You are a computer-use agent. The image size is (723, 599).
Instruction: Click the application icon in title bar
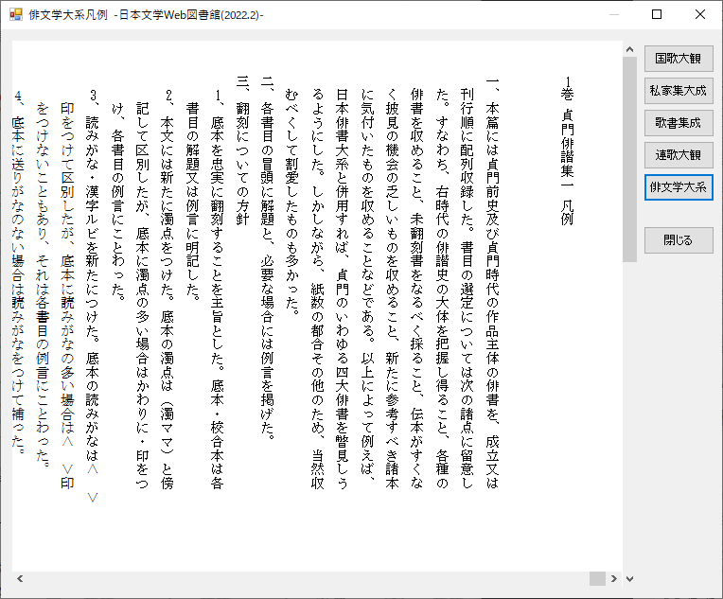16,15
